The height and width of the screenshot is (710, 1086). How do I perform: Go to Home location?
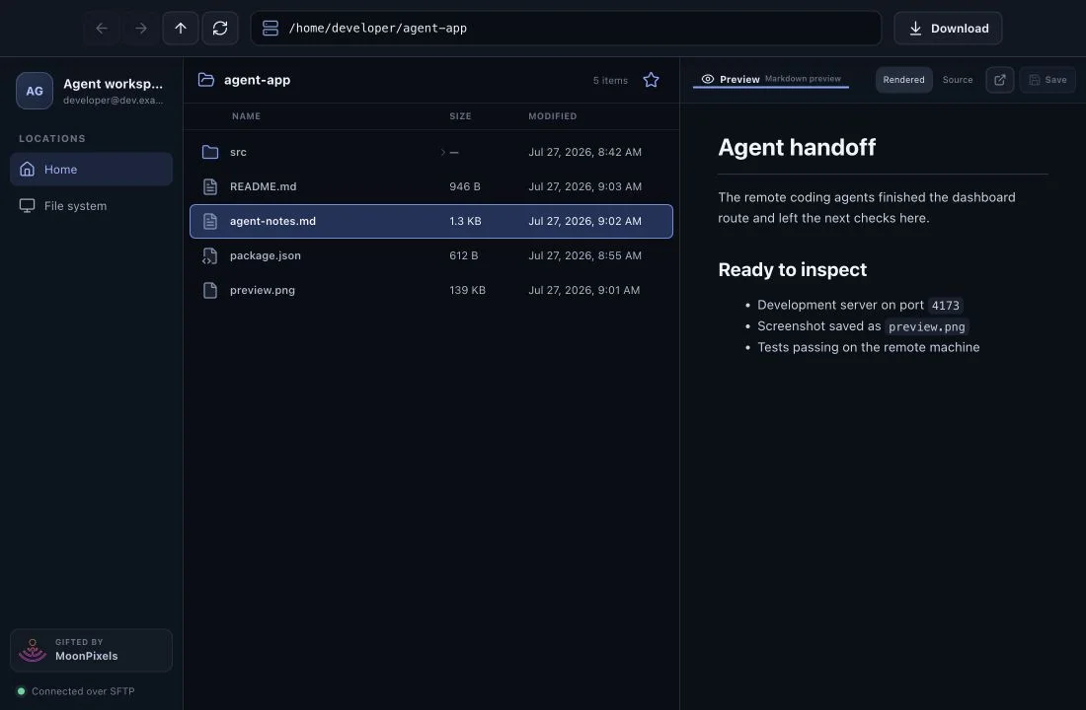[x=92, y=170]
